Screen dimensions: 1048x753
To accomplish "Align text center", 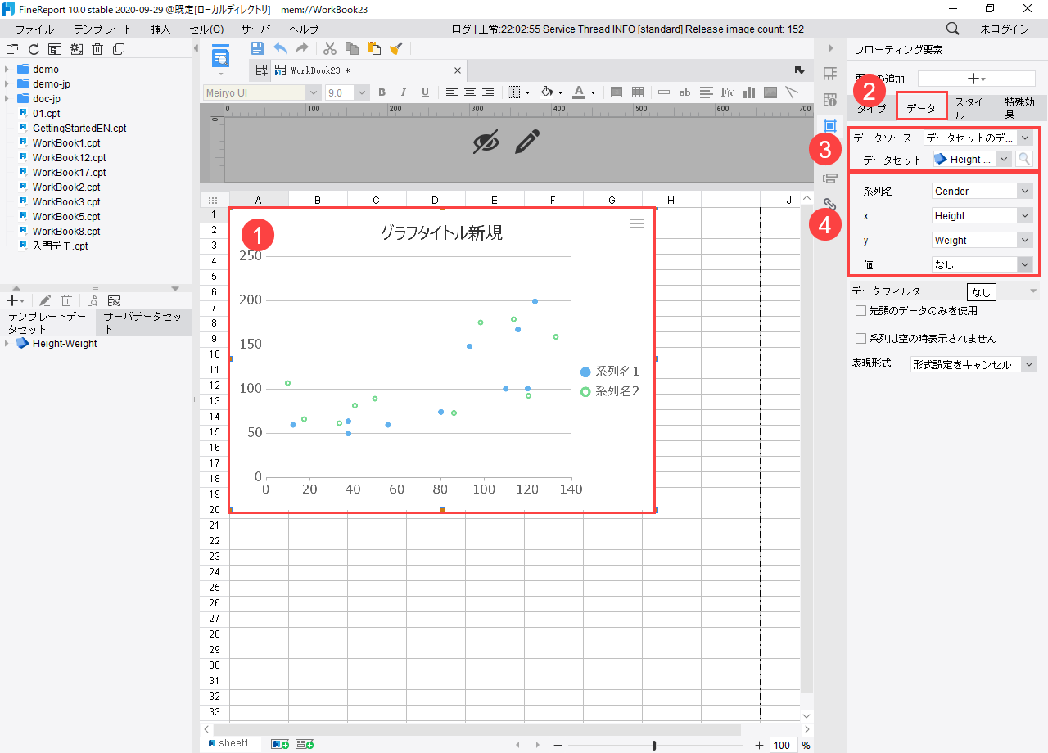I will (x=470, y=92).
